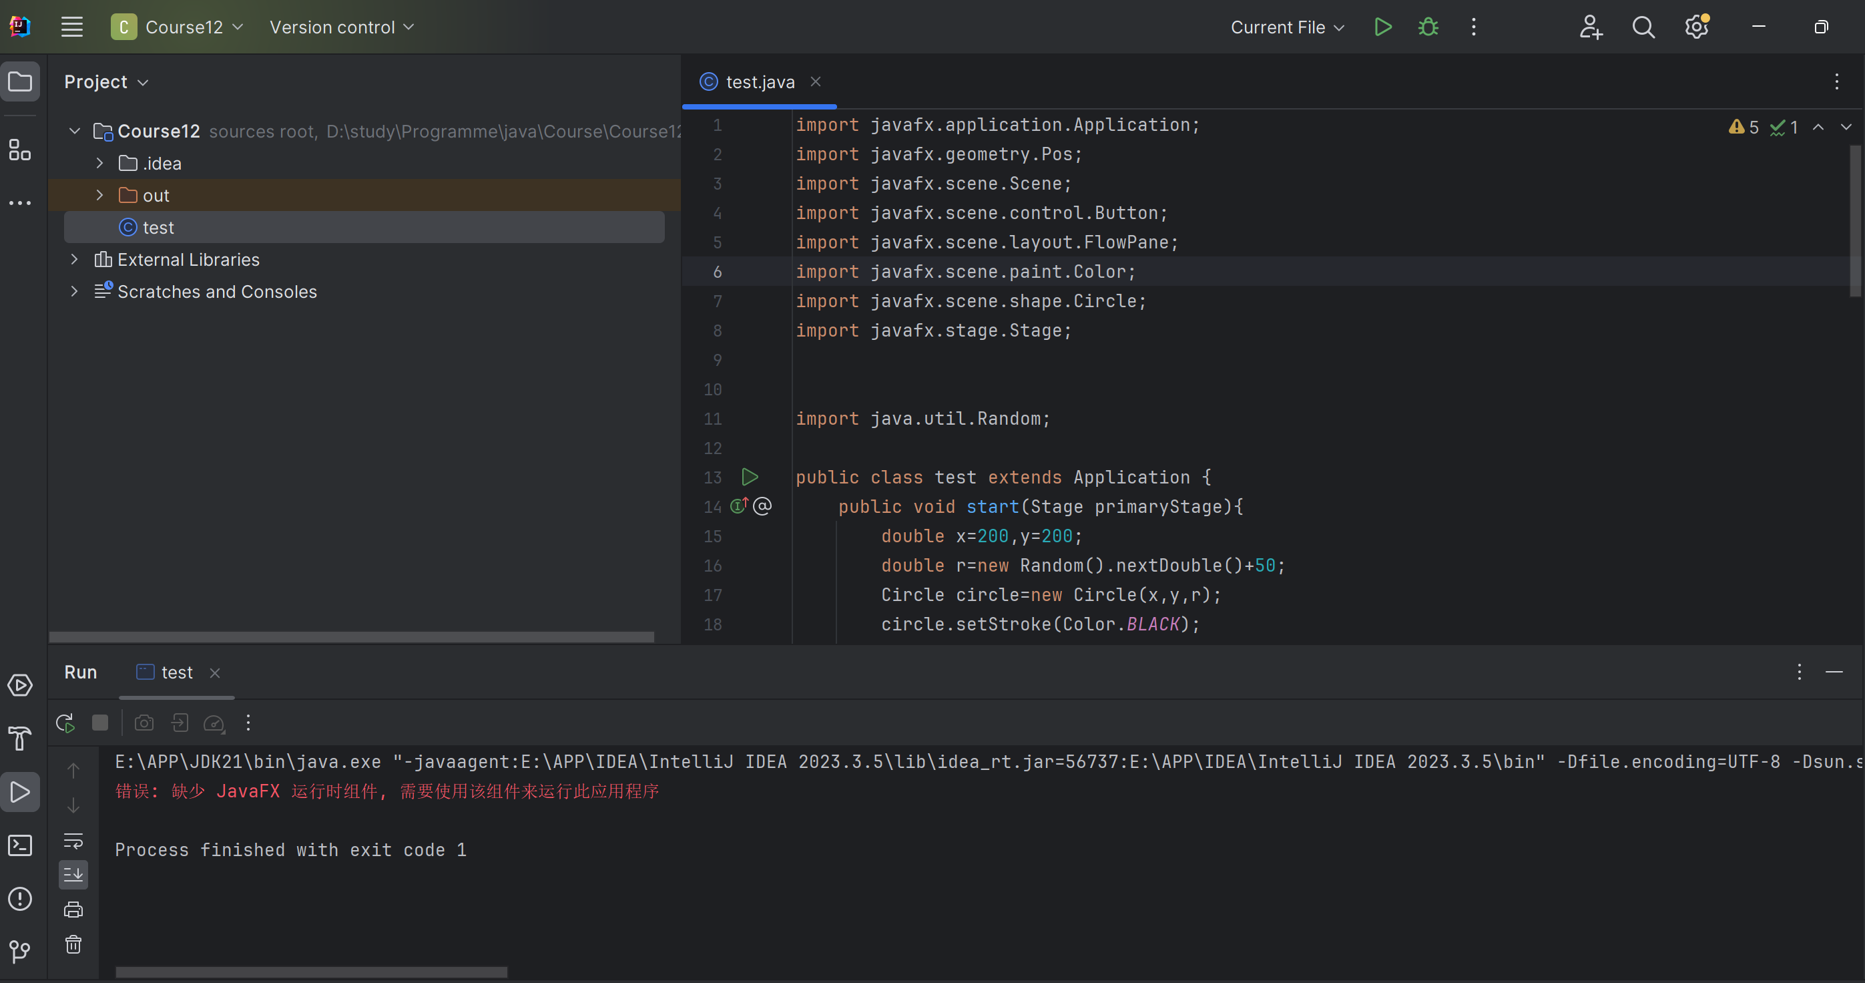Open IDE settings gear

pyautogui.click(x=1696, y=27)
